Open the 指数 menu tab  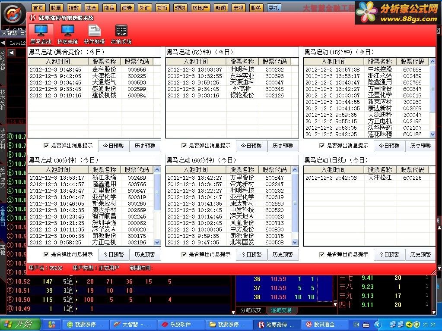73,8
